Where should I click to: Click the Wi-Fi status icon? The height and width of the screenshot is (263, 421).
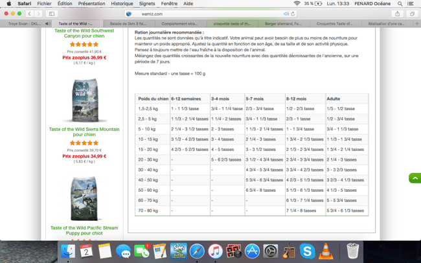297,3
